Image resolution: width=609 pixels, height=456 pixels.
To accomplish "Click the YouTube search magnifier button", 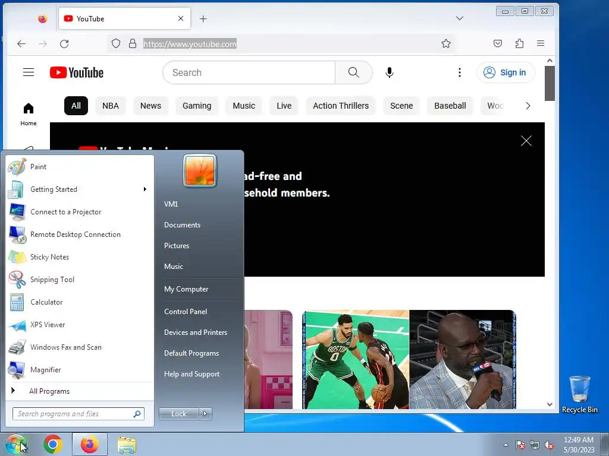I will tap(353, 72).
